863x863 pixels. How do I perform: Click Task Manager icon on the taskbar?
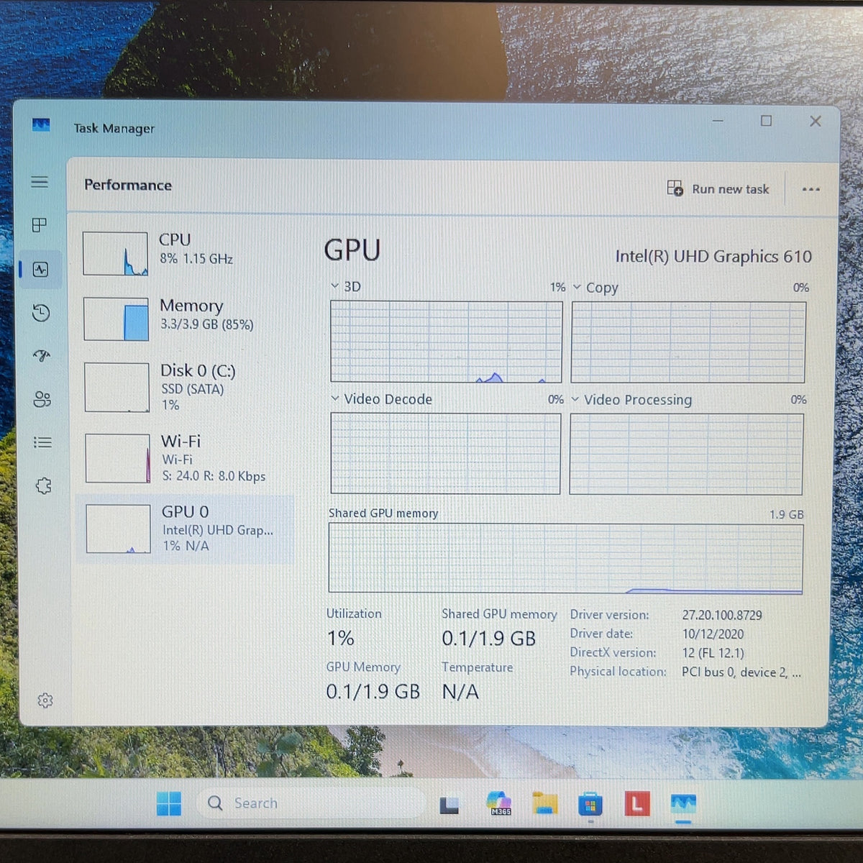[x=683, y=803]
